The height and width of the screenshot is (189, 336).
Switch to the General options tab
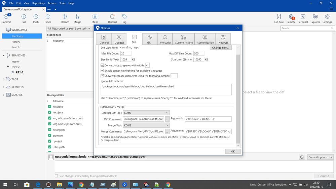[x=104, y=39]
